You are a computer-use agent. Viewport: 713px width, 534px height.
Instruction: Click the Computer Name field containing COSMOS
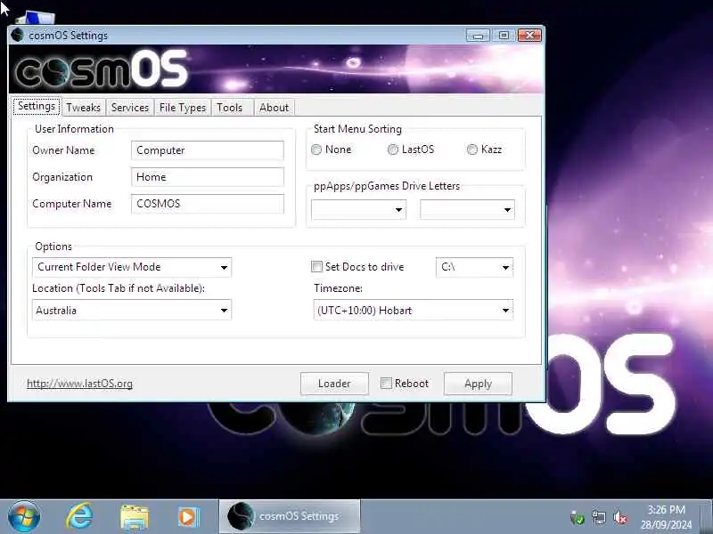click(208, 204)
